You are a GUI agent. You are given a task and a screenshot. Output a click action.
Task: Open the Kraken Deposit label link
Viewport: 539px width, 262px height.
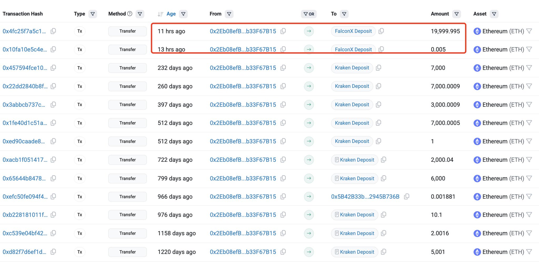pyautogui.click(x=352, y=68)
